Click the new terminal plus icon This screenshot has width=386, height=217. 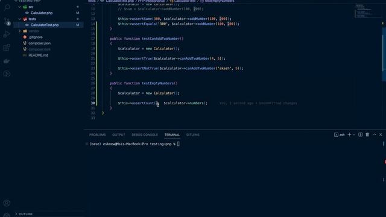point(349,134)
